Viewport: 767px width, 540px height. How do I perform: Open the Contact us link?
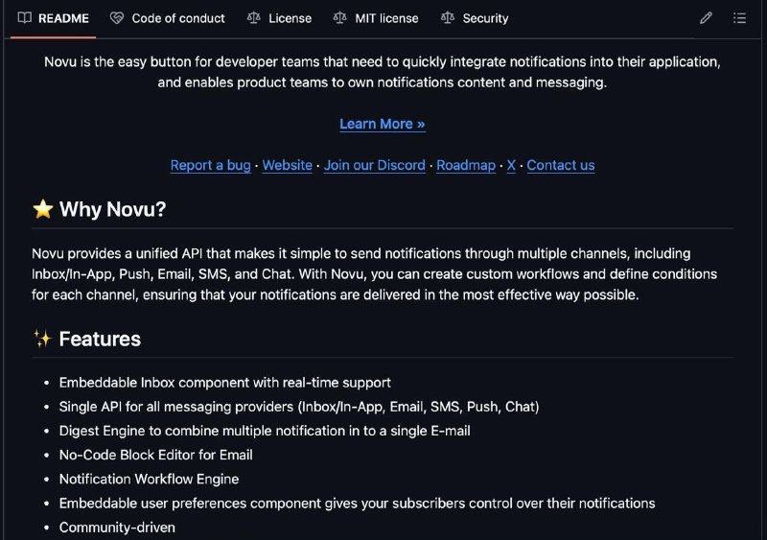click(561, 165)
